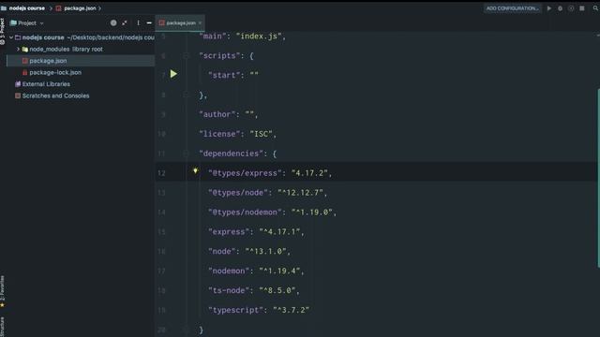
Task: Fold the scripts block at line 6
Action: coord(186,56)
